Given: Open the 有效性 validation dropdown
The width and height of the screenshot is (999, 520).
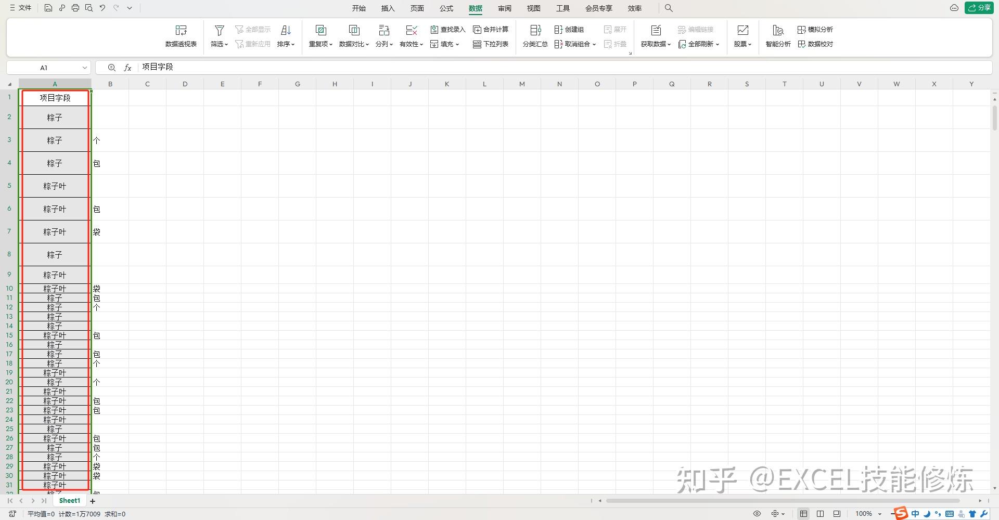Looking at the screenshot, I should (411, 36).
